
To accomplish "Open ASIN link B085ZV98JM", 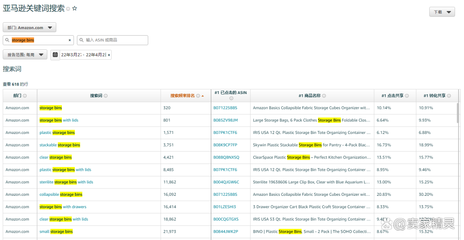I will (226, 120).
